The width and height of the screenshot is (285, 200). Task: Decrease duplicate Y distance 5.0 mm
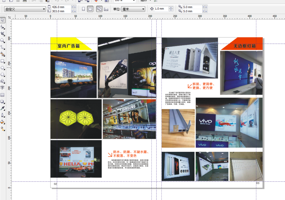(x=203, y=11)
